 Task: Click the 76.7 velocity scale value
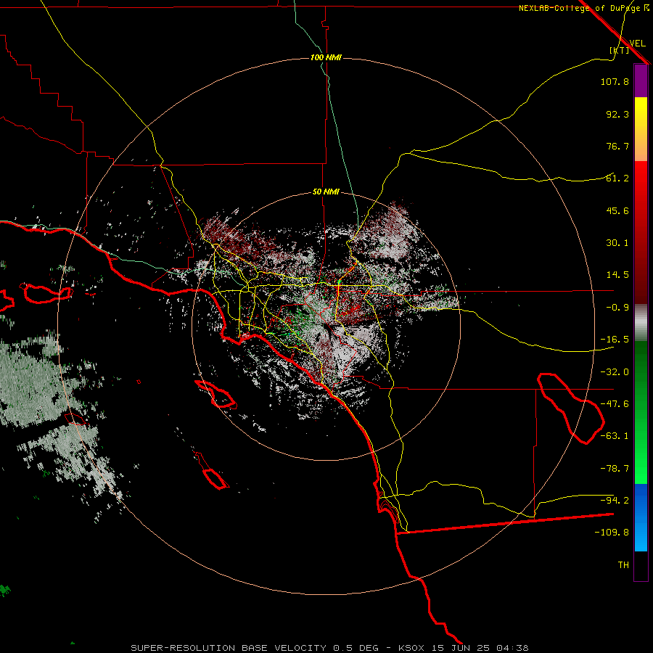pos(617,146)
